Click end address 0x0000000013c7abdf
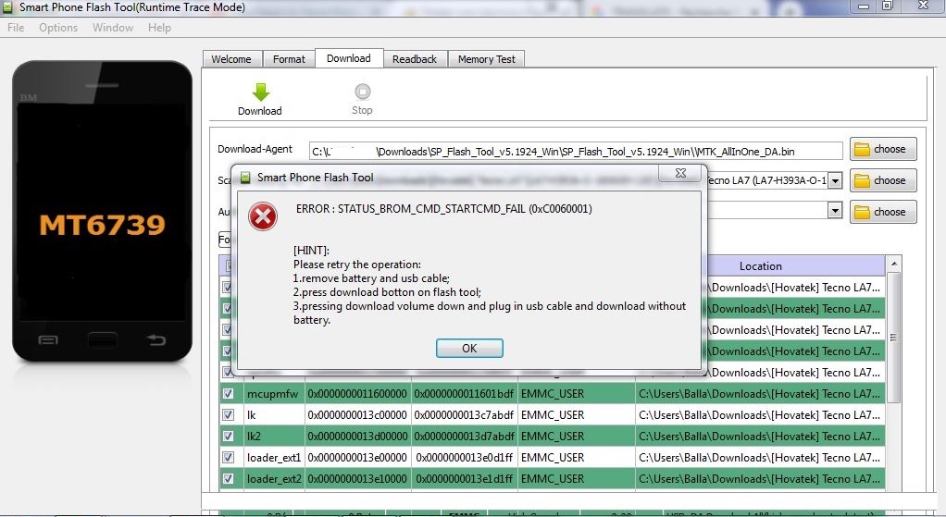946x517 pixels. pos(464,414)
